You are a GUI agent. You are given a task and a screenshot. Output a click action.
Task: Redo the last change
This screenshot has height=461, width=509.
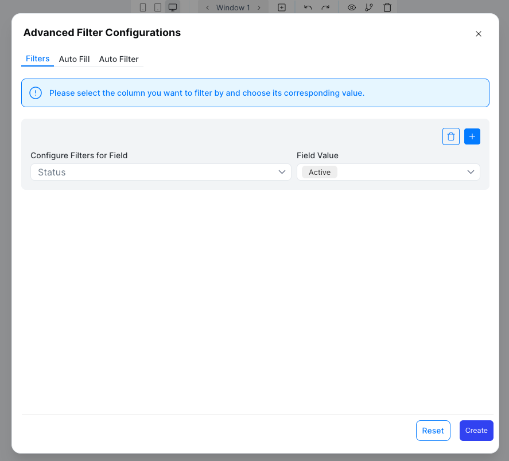pyautogui.click(x=325, y=7)
